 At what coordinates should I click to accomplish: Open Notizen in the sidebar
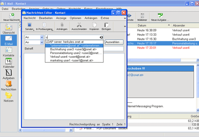9,97
